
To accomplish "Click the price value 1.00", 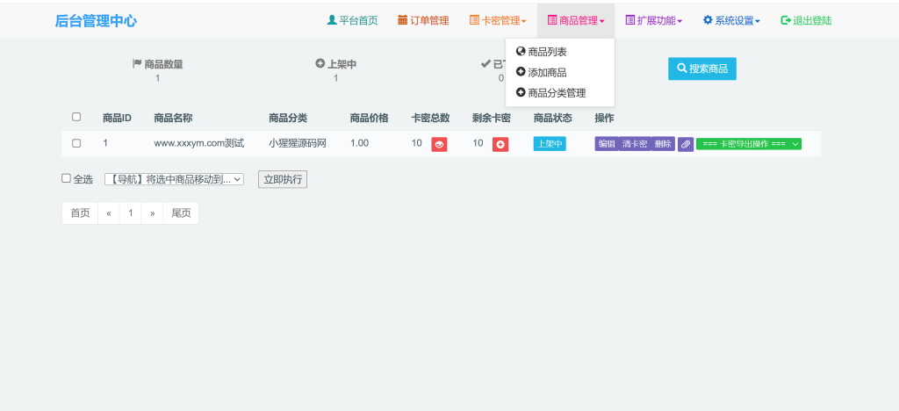I will 359,143.
